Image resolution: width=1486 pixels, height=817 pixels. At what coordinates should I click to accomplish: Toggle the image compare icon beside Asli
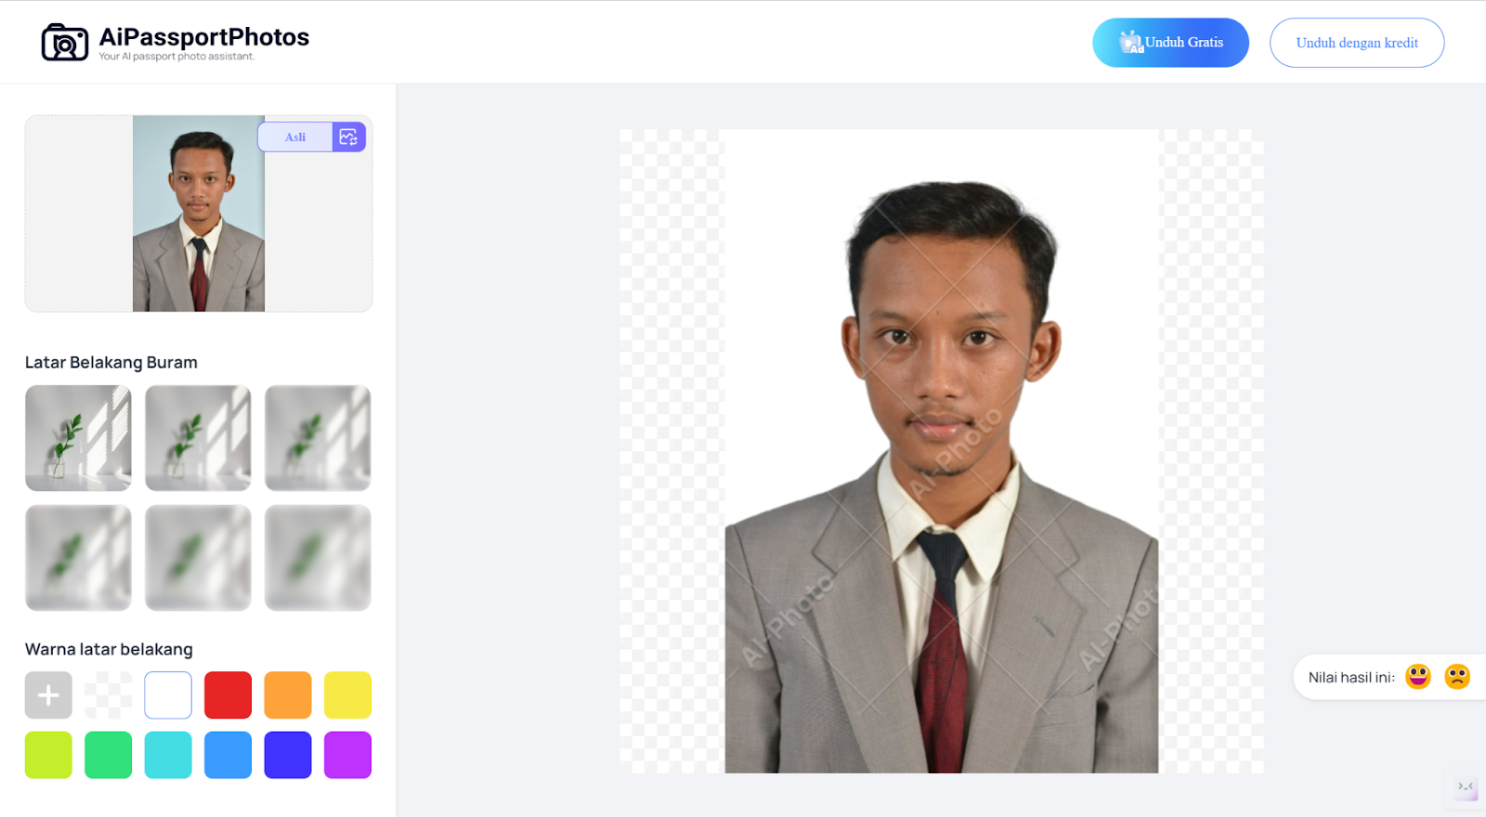coord(349,137)
